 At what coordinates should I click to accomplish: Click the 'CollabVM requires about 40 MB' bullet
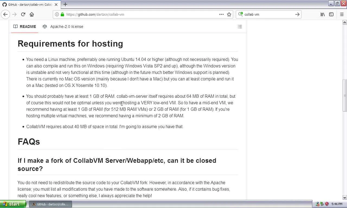pos(105,126)
